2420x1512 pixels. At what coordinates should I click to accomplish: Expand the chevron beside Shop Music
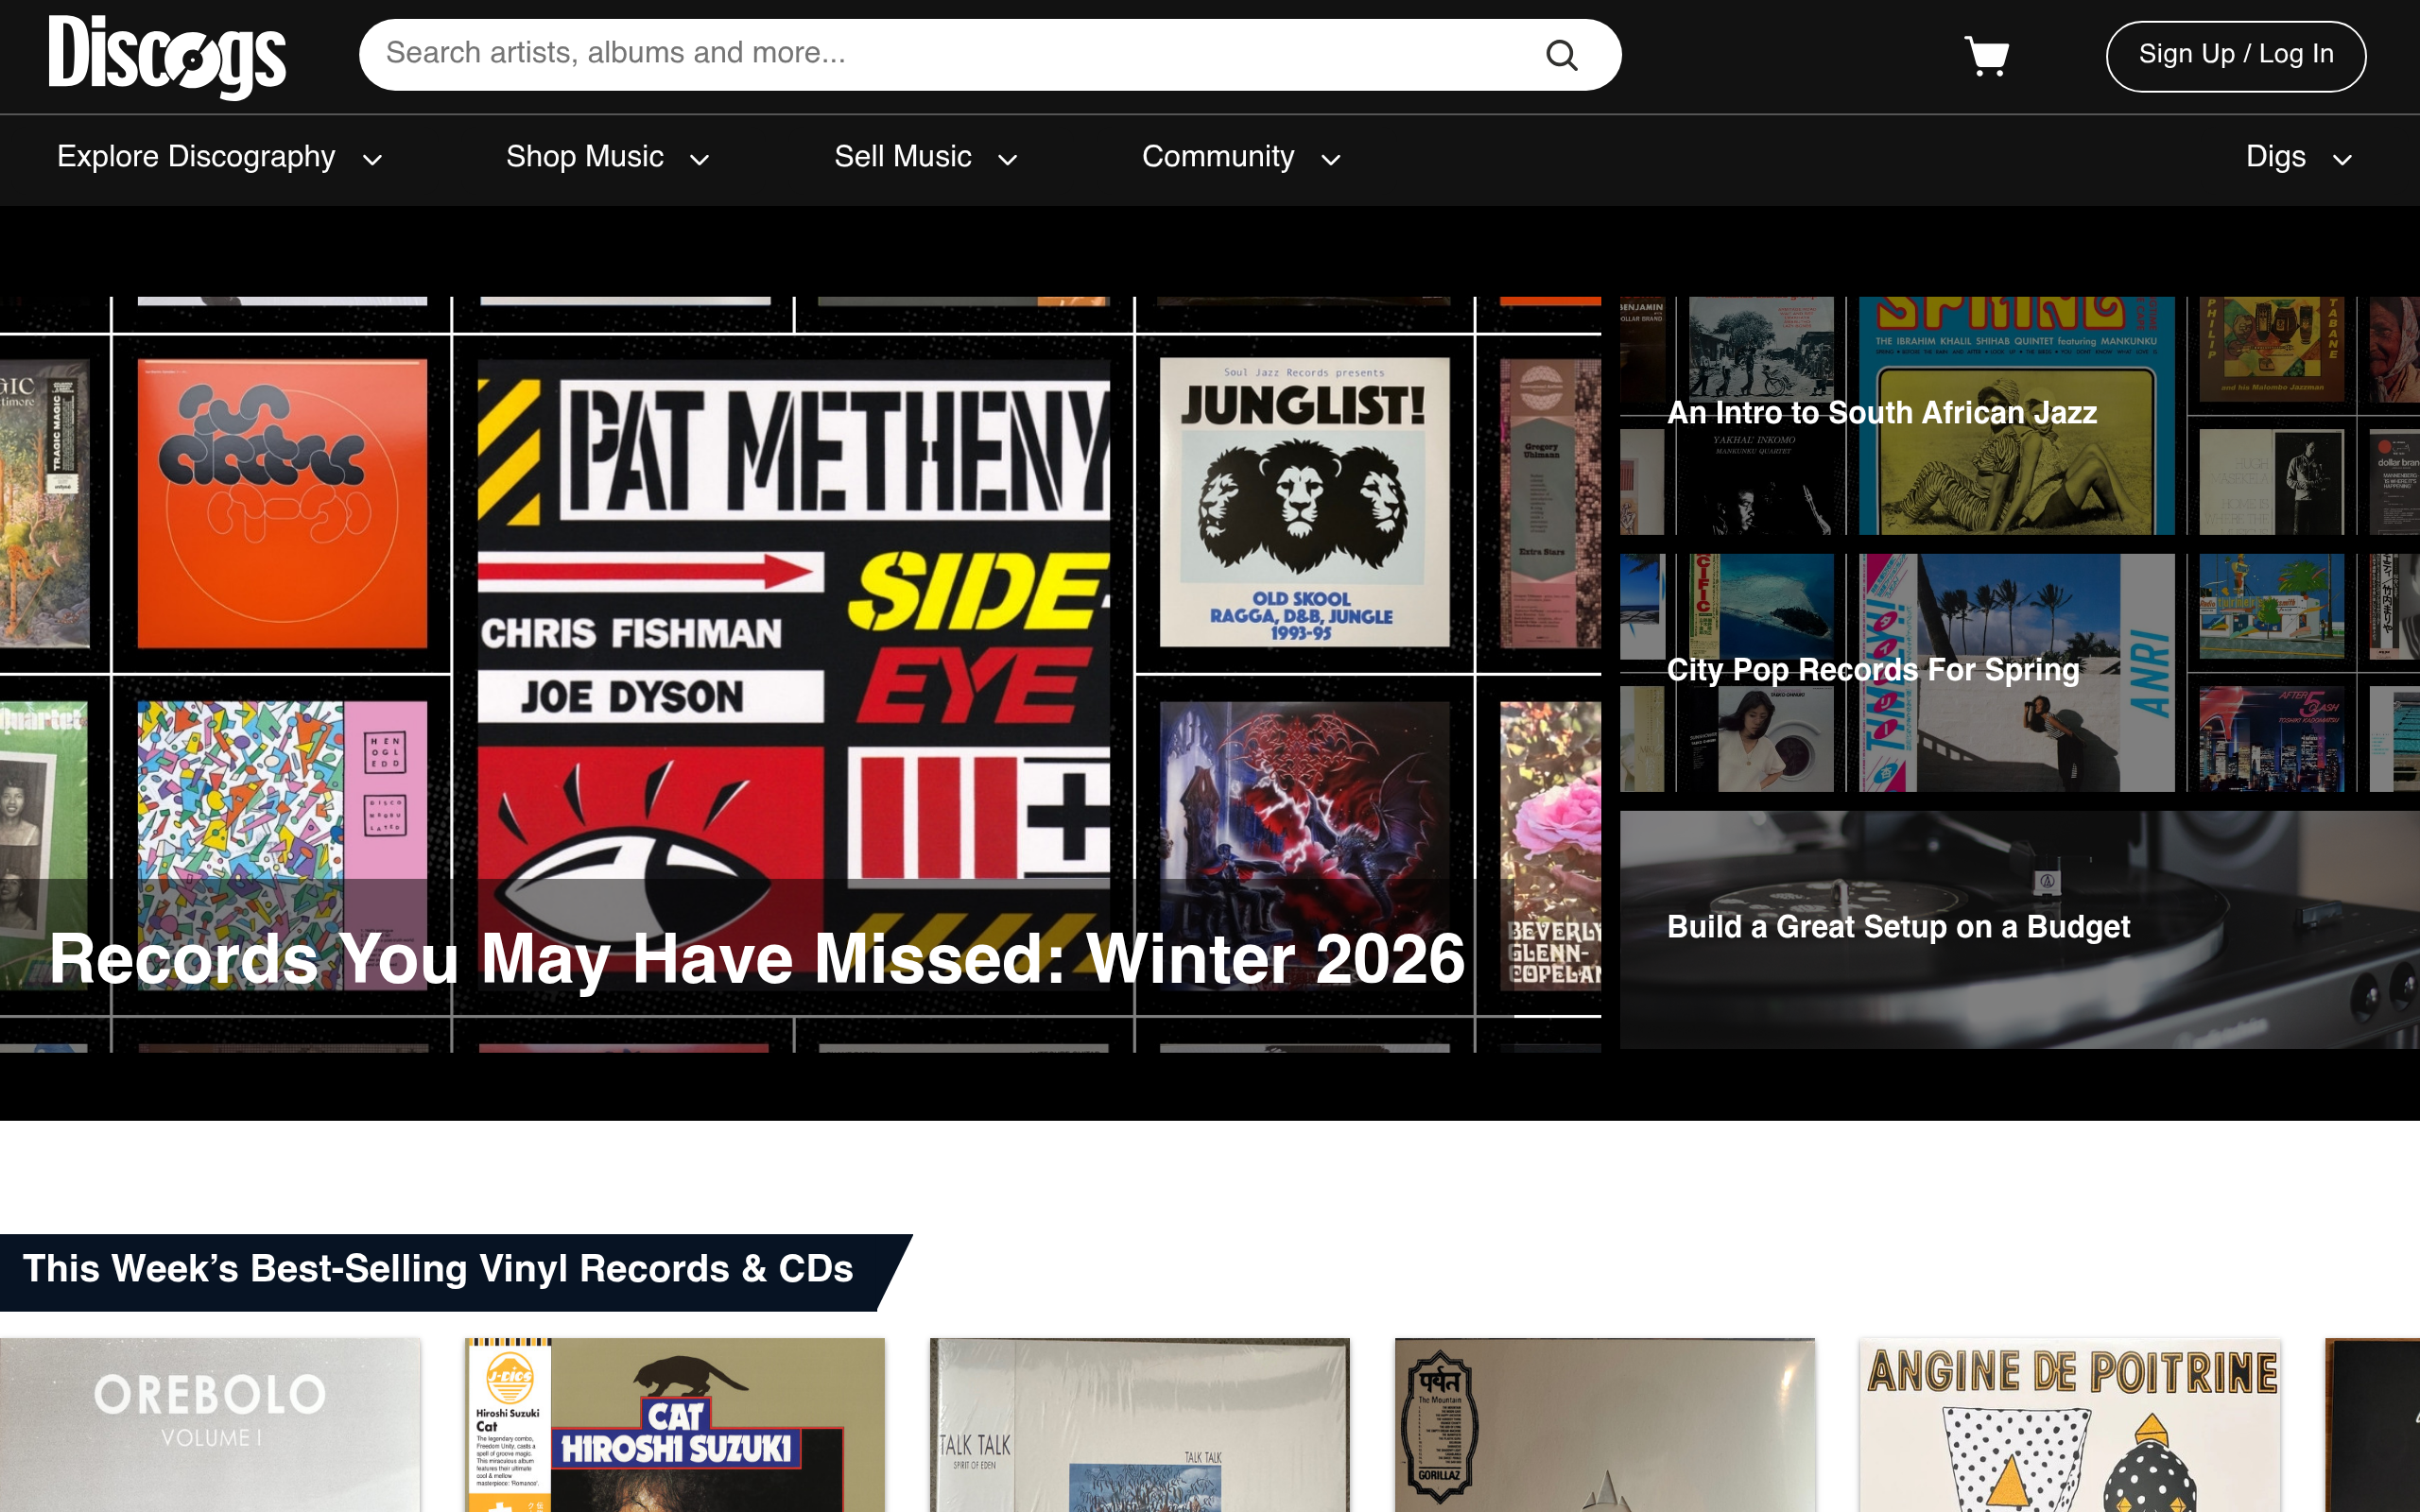coord(699,160)
